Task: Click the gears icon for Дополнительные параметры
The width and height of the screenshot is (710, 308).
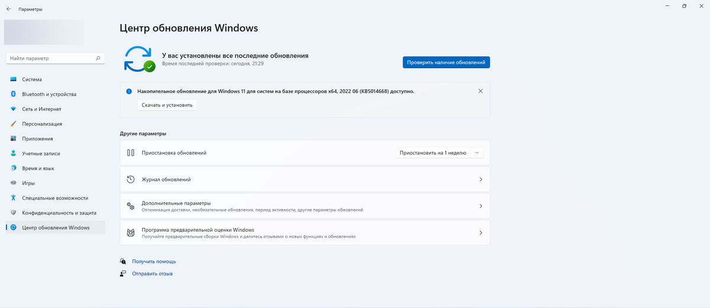Action: (x=131, y=206)
